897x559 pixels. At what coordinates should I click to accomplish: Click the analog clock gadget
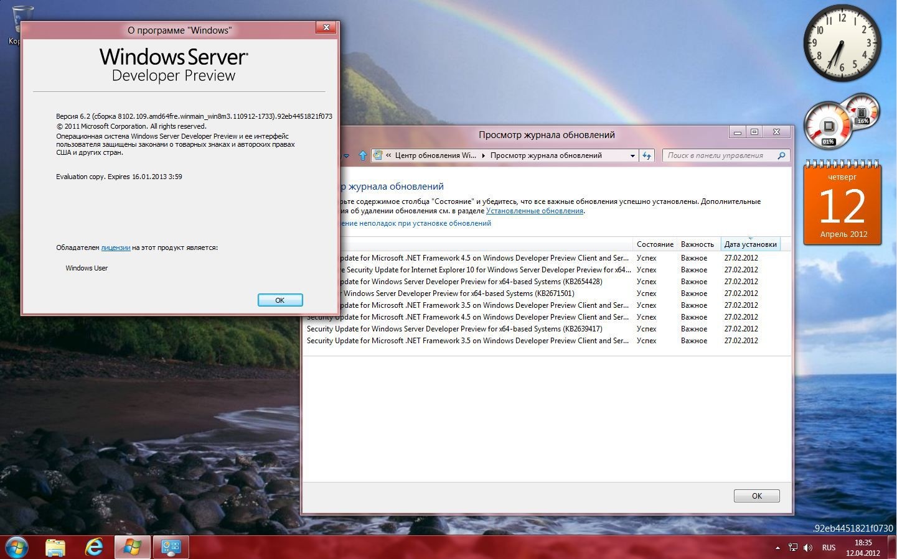pos(842,43)
